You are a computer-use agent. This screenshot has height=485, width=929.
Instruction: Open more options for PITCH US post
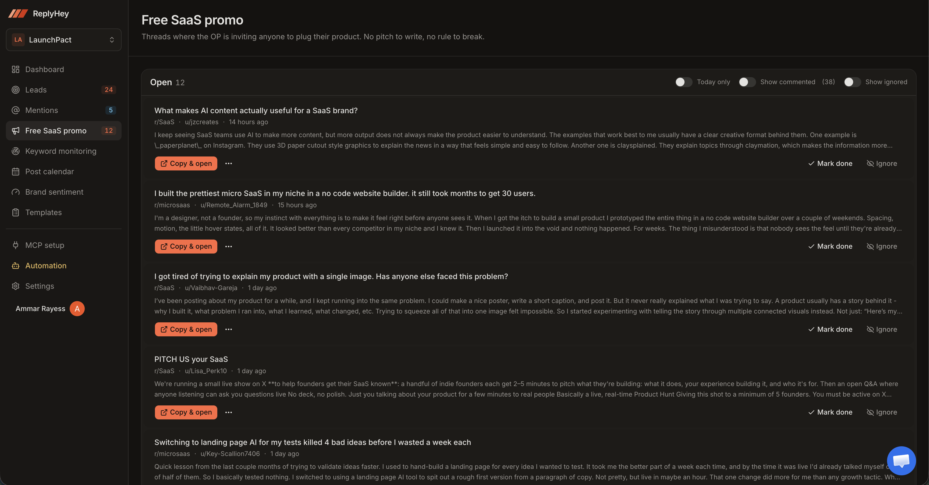point(229,412)
